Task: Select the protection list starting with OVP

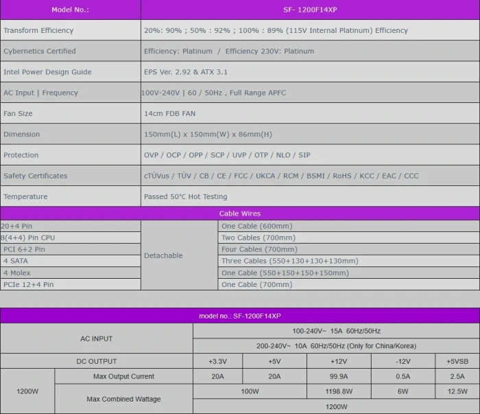Action: [227, 155]
